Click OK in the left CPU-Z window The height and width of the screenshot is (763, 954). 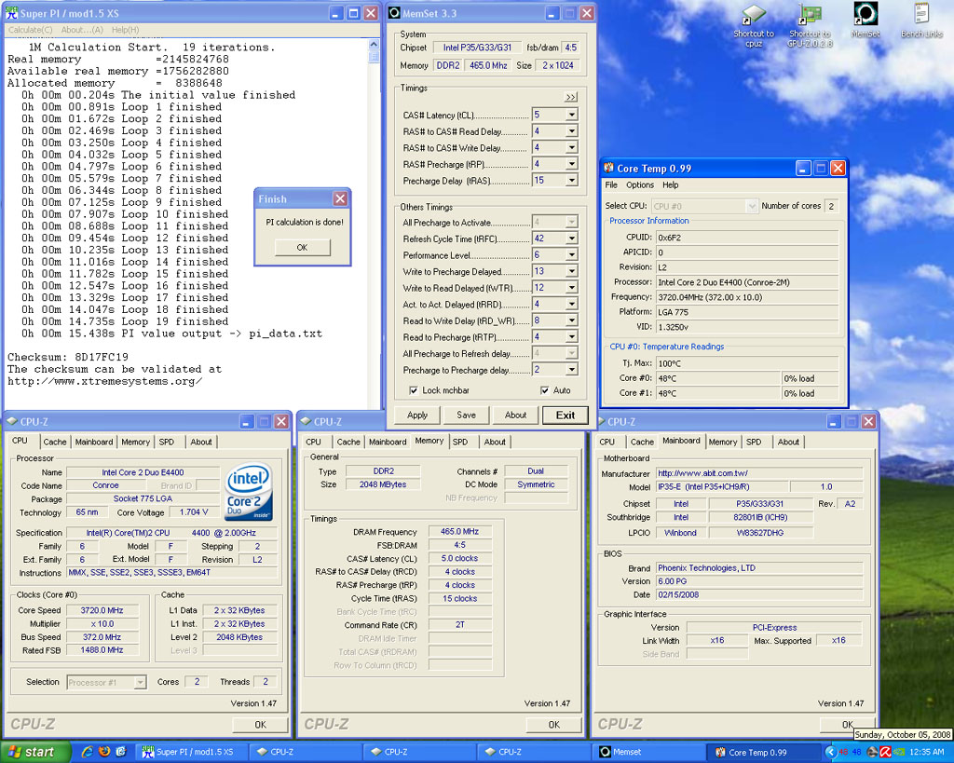click(x=261, y=725)
